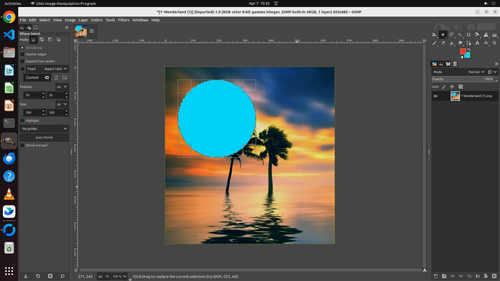Select the Pencil tool
Screen dimensions: 500x281
point(434,43)
